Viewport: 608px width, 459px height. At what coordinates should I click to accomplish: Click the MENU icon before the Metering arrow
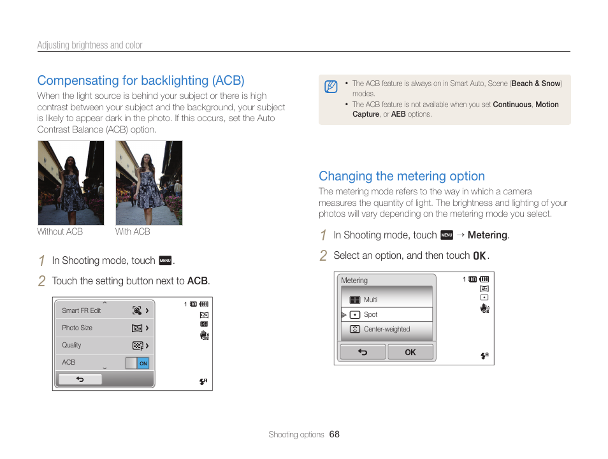point(447,235)
